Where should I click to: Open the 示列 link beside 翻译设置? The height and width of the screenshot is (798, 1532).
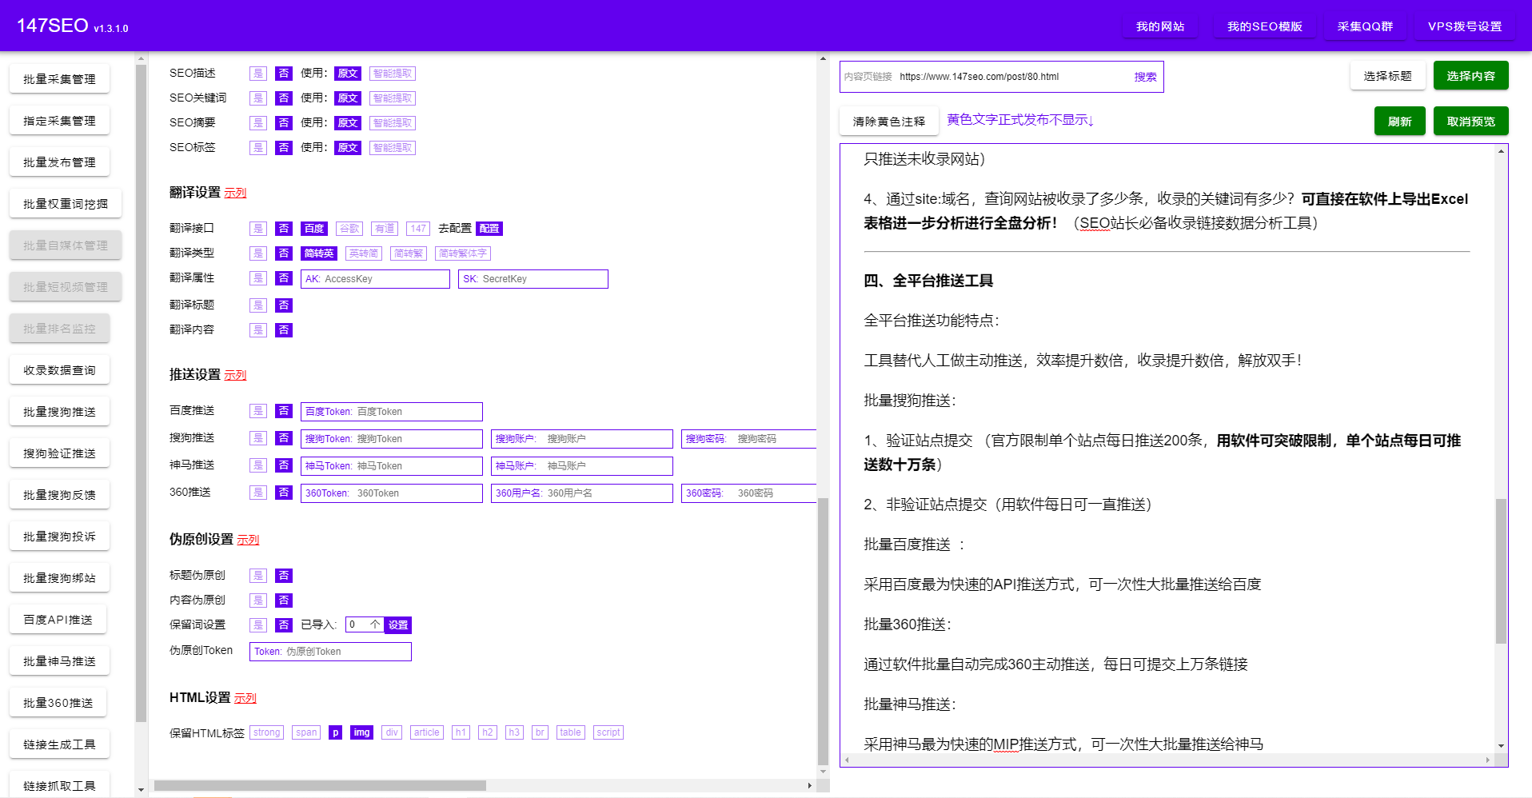pyautogui.click(x=235, y=194)
